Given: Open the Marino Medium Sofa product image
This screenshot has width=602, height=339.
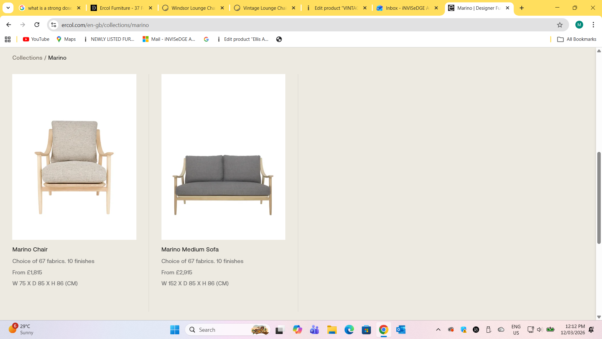Looking at the screenshot, I should tap(223, 157).
